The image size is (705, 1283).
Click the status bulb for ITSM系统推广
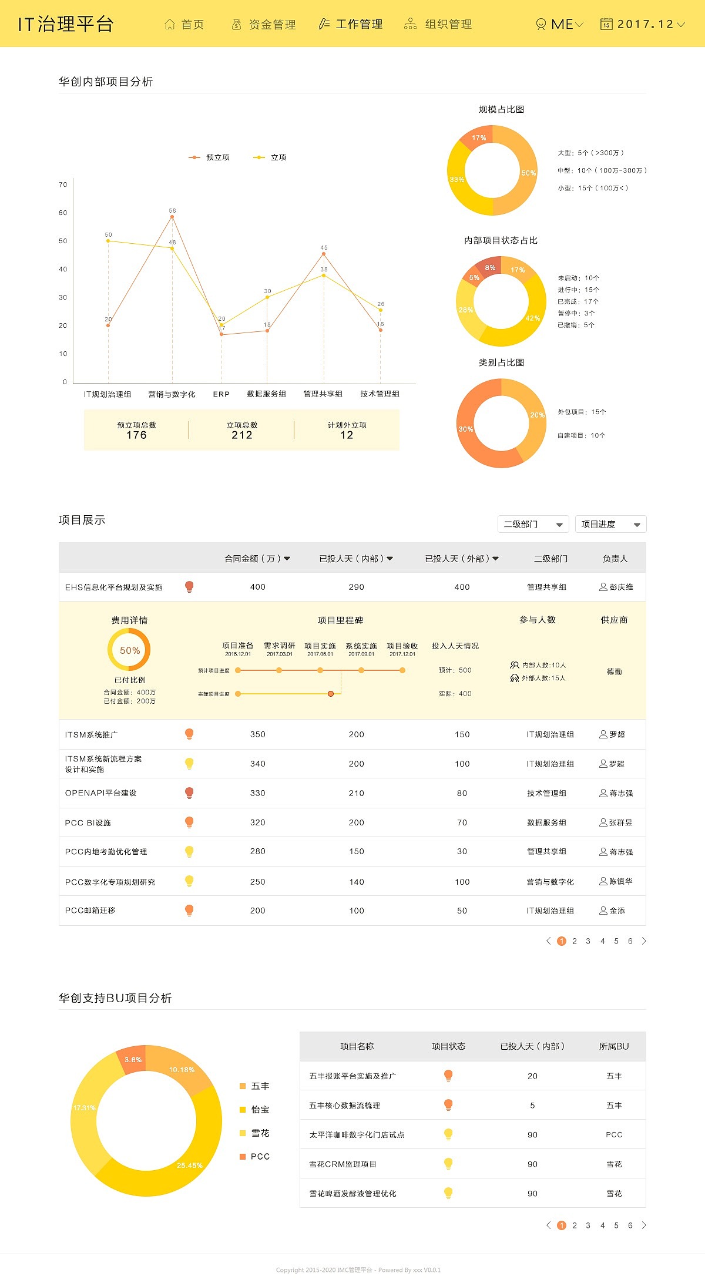coord(189,734)
